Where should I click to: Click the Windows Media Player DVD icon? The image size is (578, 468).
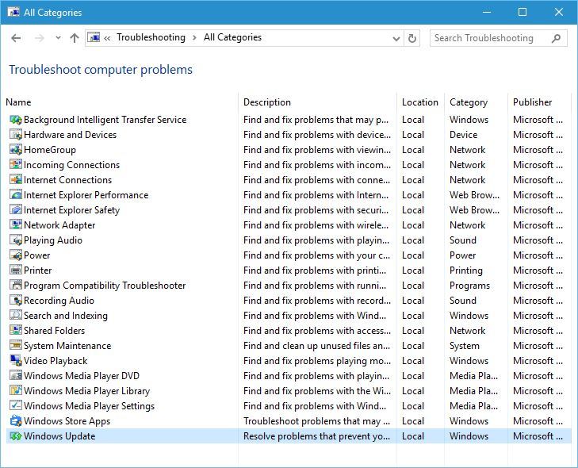[x=16, y=376]
